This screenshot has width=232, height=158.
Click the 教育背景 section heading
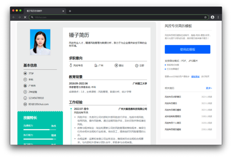[x=76, y=77]
